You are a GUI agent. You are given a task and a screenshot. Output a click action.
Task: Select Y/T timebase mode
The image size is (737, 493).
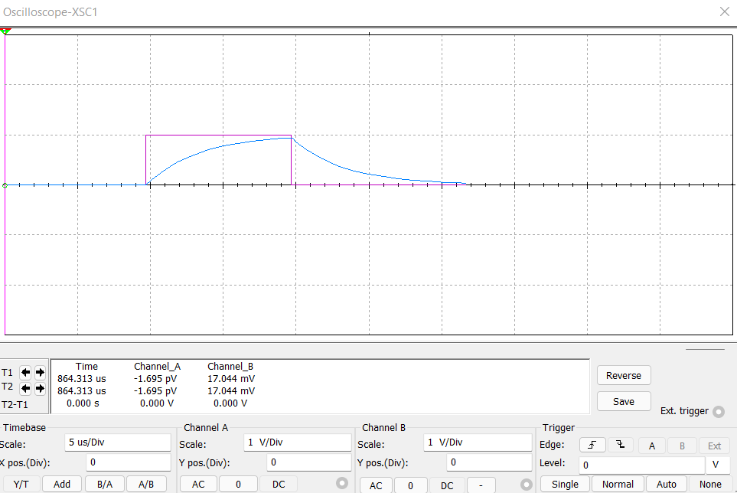tap(21, 484)
